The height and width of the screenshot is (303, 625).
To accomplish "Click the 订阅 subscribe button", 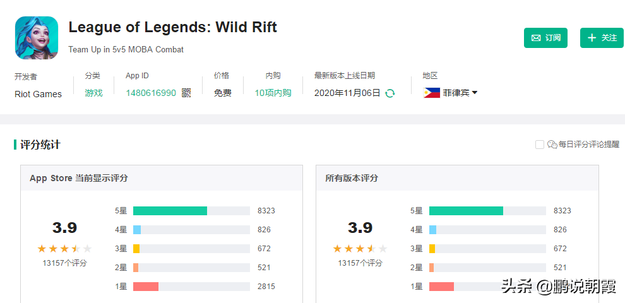I will coord(545,38).
